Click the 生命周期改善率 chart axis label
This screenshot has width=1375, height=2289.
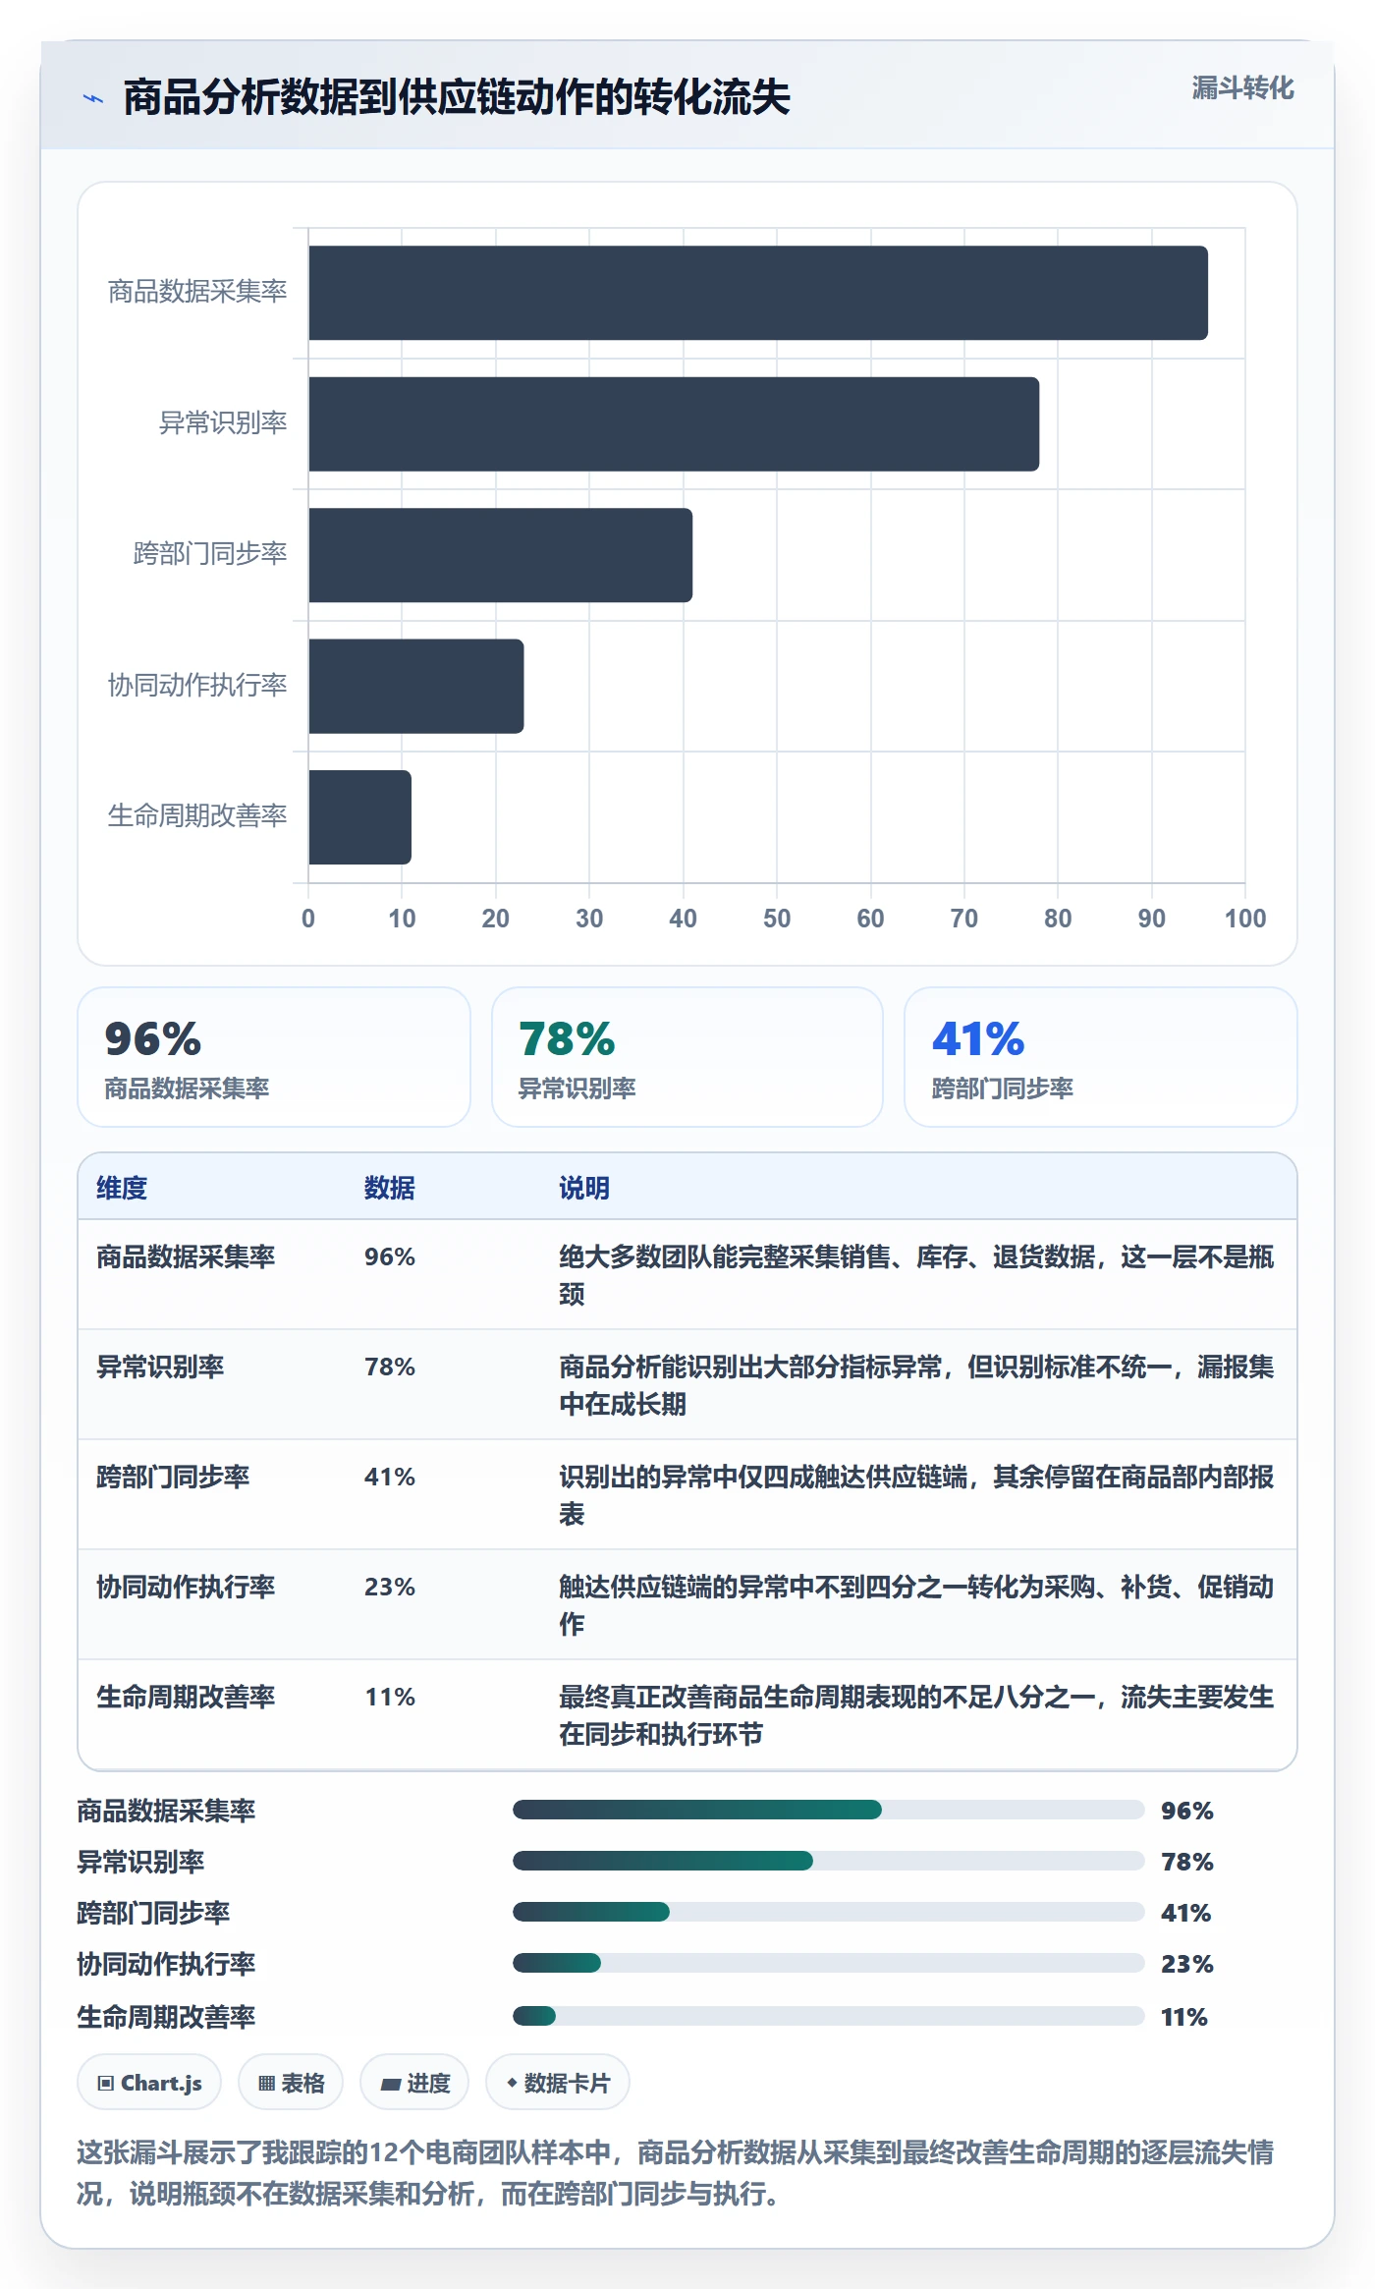[x=197, y=816]
